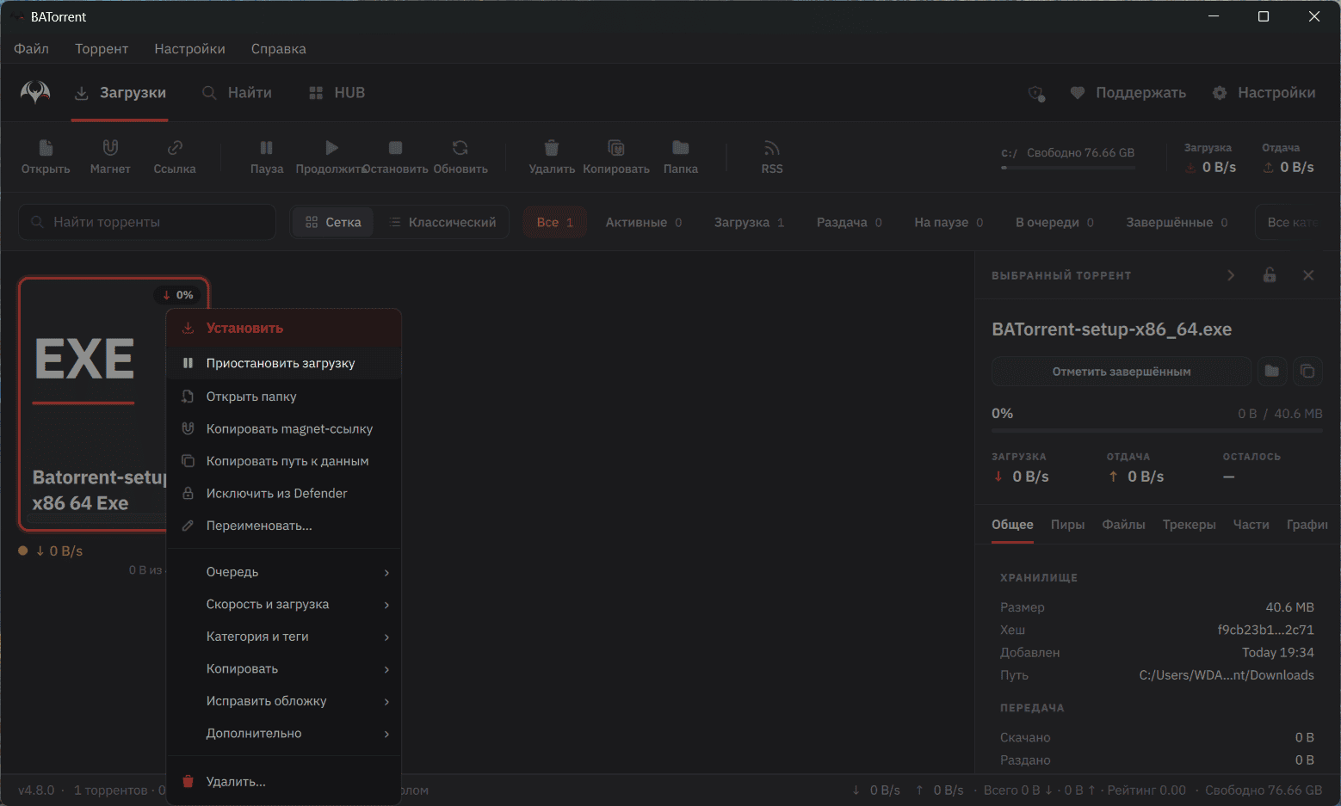Select Приостановить загрузку from context menu
The width and height of the screenshot is (1341, 806).
[284, 363]
